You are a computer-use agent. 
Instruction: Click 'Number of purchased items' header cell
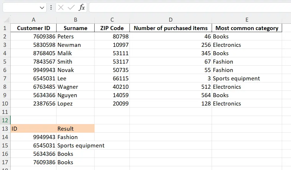click(x=170, y=28)
